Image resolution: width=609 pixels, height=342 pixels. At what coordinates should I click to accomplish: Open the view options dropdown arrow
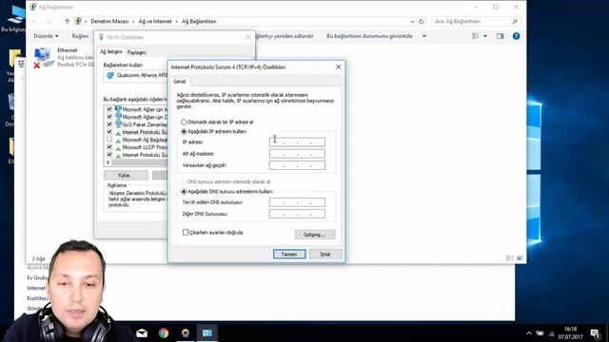click(485, 36)
